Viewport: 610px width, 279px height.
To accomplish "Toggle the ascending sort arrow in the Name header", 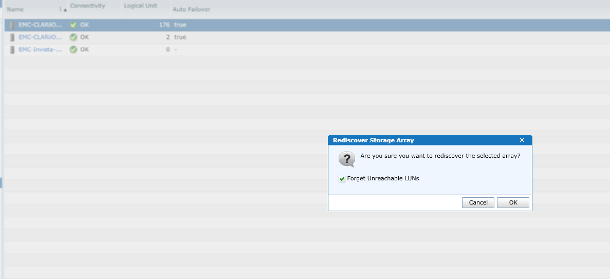I will pyautogui.click(x=65, y=10).
